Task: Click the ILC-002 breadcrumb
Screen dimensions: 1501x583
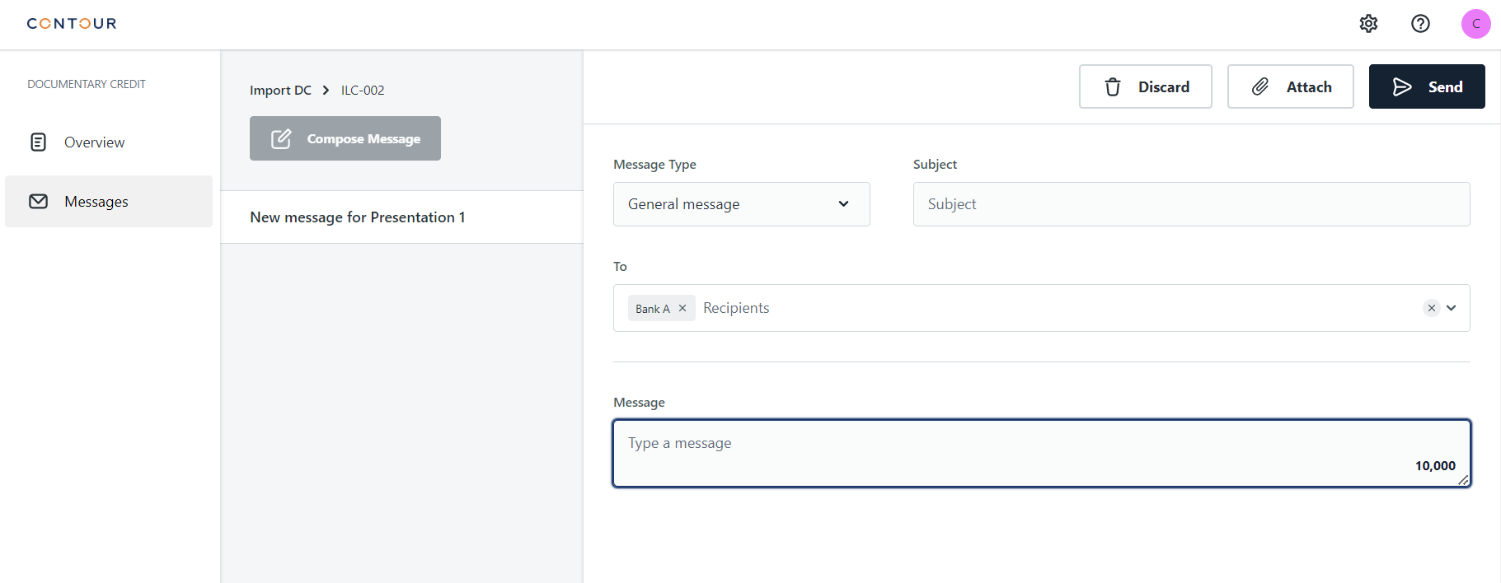Action: coord(363,90)
